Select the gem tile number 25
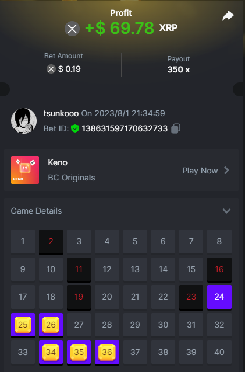Image resolution: width=245 pixels, height=372 pixels. click(23, 325)
